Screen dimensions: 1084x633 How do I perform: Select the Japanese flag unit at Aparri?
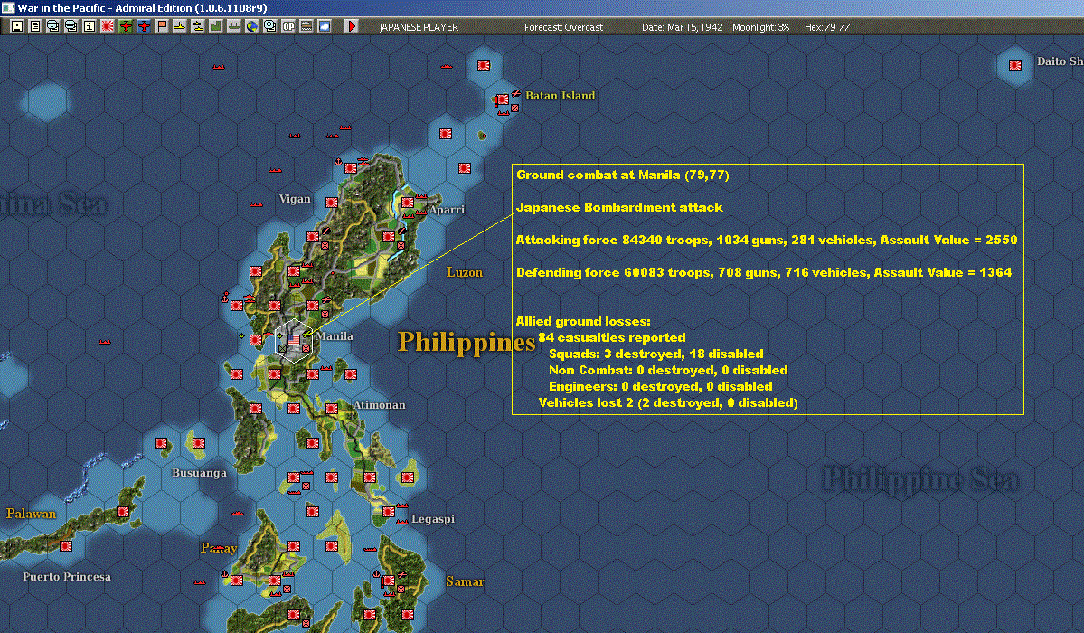pos(408,203)
